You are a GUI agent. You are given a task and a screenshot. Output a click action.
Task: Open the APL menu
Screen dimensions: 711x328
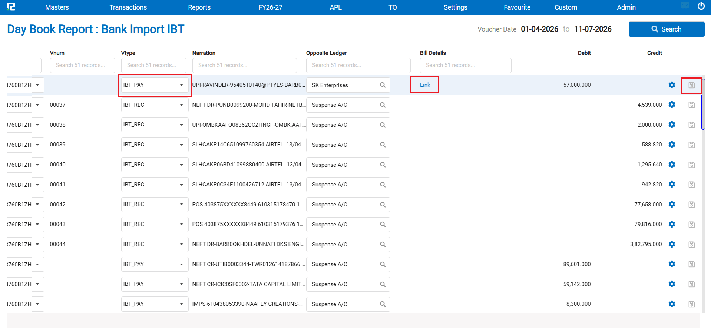335,7
